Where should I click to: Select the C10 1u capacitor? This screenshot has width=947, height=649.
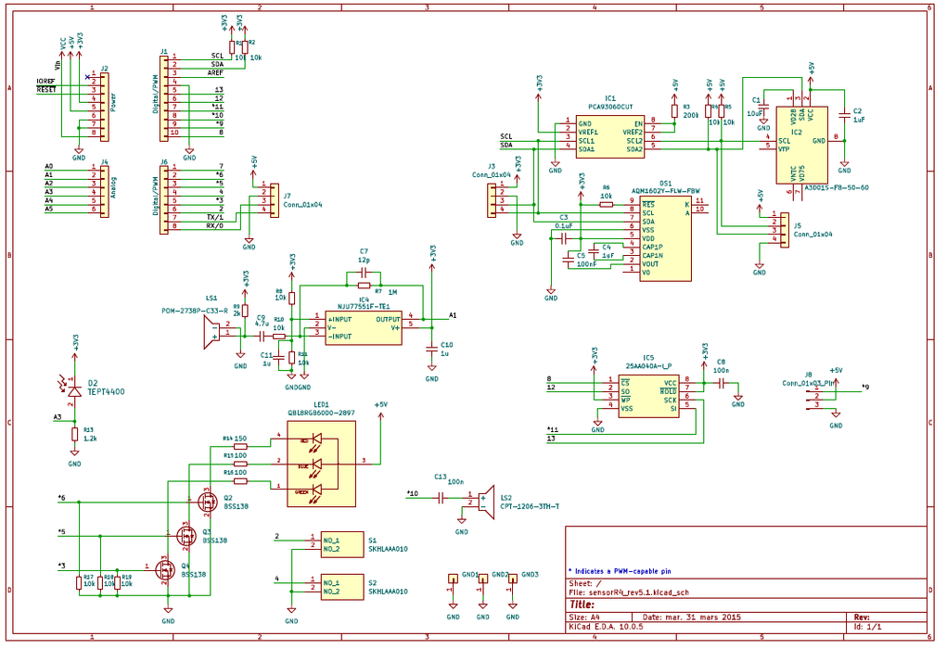tap(432, 349)
